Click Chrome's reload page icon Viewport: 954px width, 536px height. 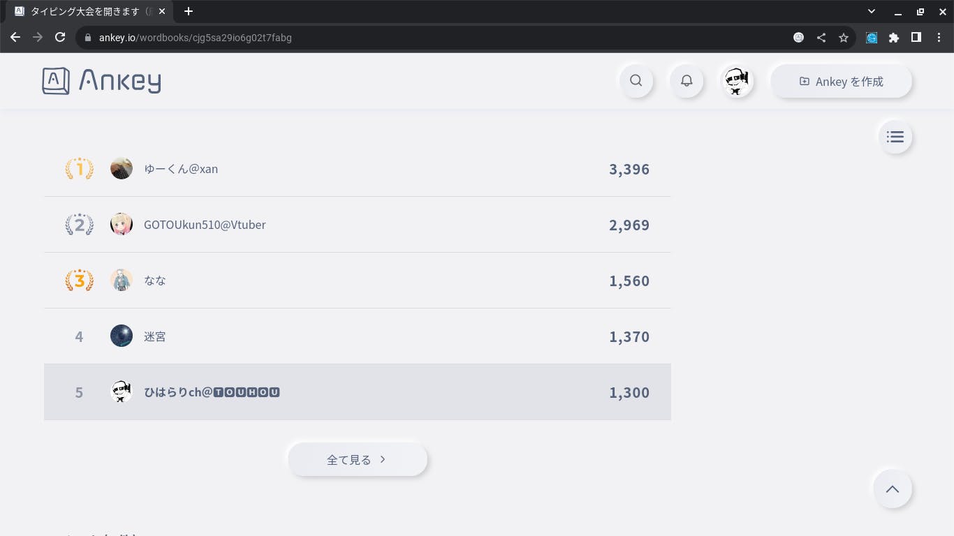point(60,38)
